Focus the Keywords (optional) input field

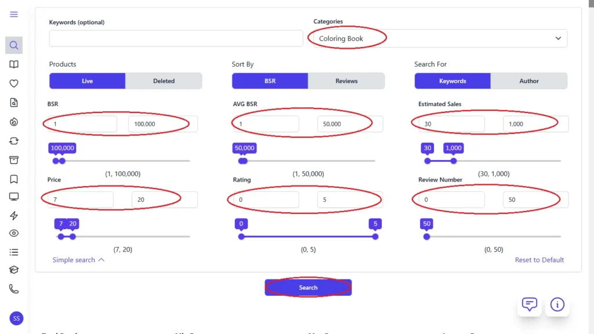click(176, 39)
